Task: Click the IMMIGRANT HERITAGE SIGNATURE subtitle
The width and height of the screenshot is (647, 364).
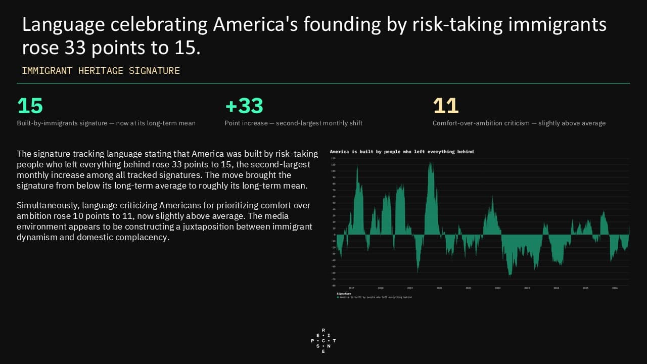Action: pos(101,71)
